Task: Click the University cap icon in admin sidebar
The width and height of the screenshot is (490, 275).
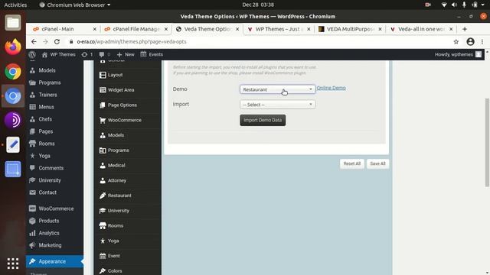Action: [32, 180]
